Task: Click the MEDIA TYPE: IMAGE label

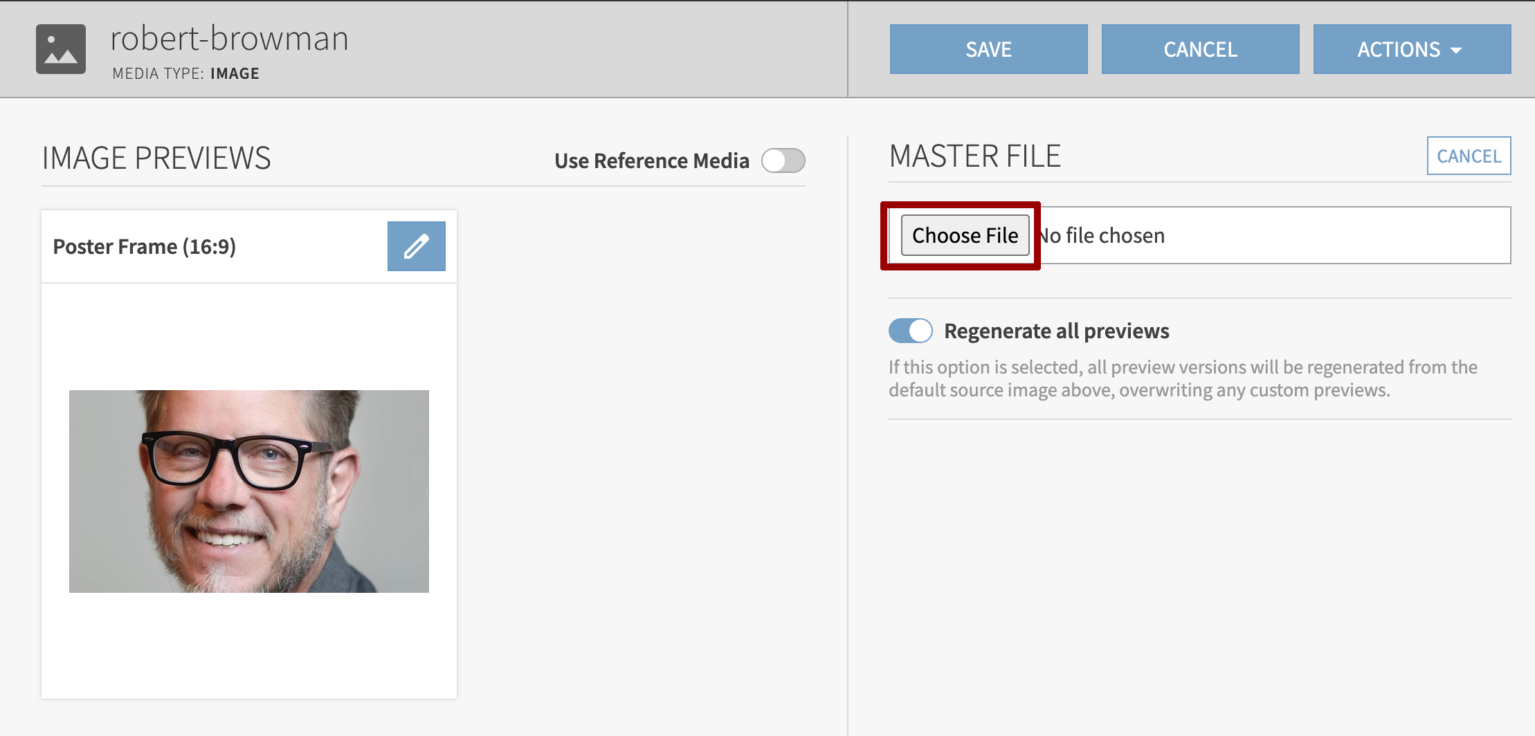Action: pos(185,73)
